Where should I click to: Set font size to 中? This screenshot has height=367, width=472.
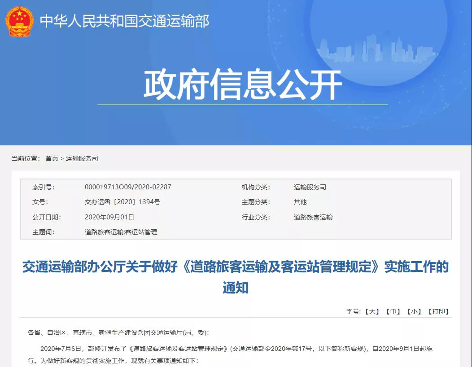point(393,311)
